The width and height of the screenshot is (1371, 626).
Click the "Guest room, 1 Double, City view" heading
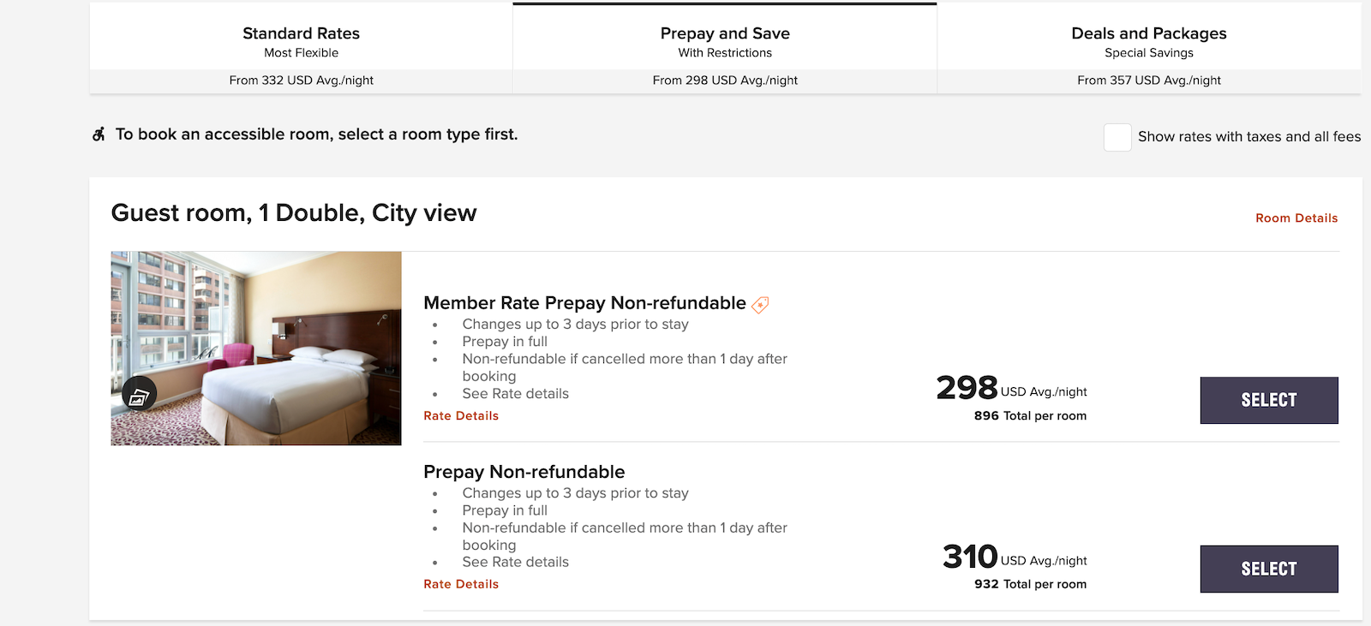pos(293,212)
